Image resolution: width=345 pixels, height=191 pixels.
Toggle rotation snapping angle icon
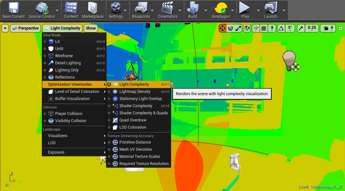click(x=281, y=28)
